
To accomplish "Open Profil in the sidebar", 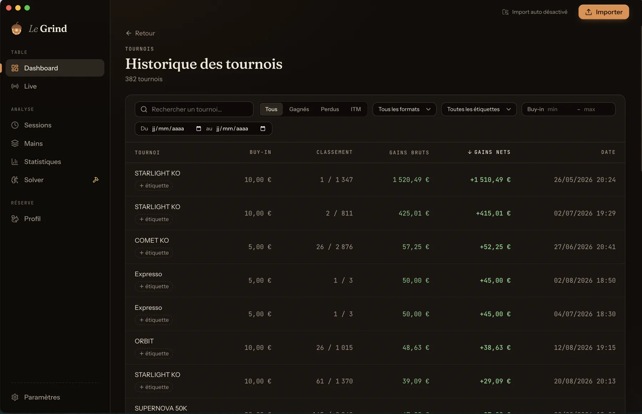I will coord(55,218).
